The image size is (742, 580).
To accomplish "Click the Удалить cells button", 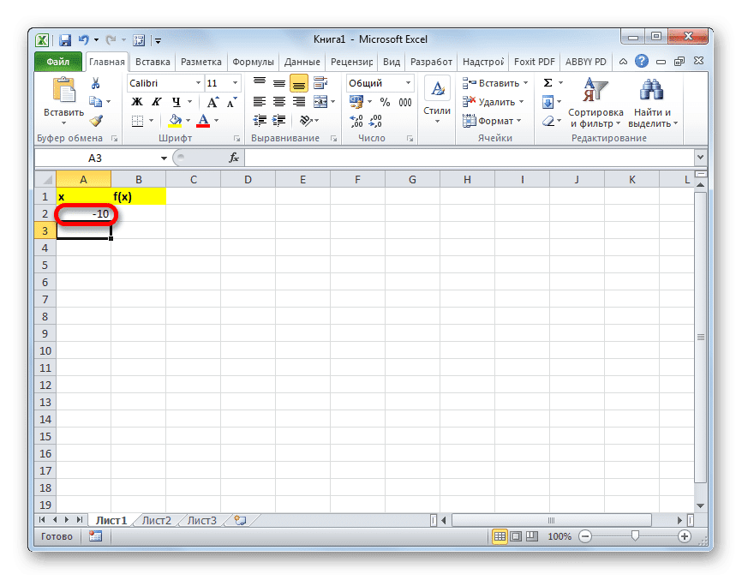I will [494, 102].
